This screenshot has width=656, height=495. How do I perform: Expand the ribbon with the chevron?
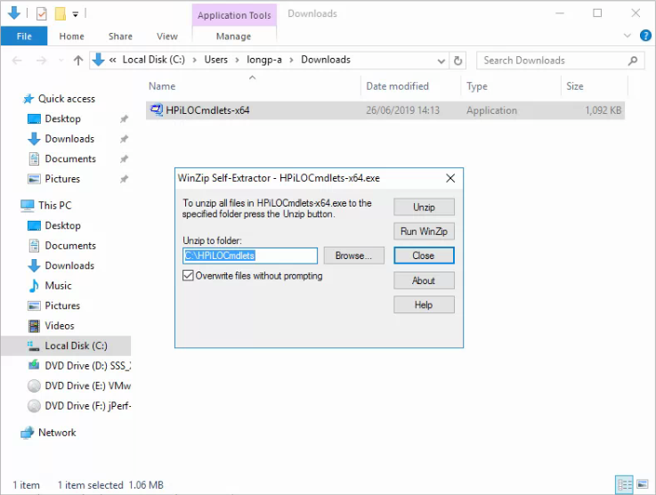[628, 36]
